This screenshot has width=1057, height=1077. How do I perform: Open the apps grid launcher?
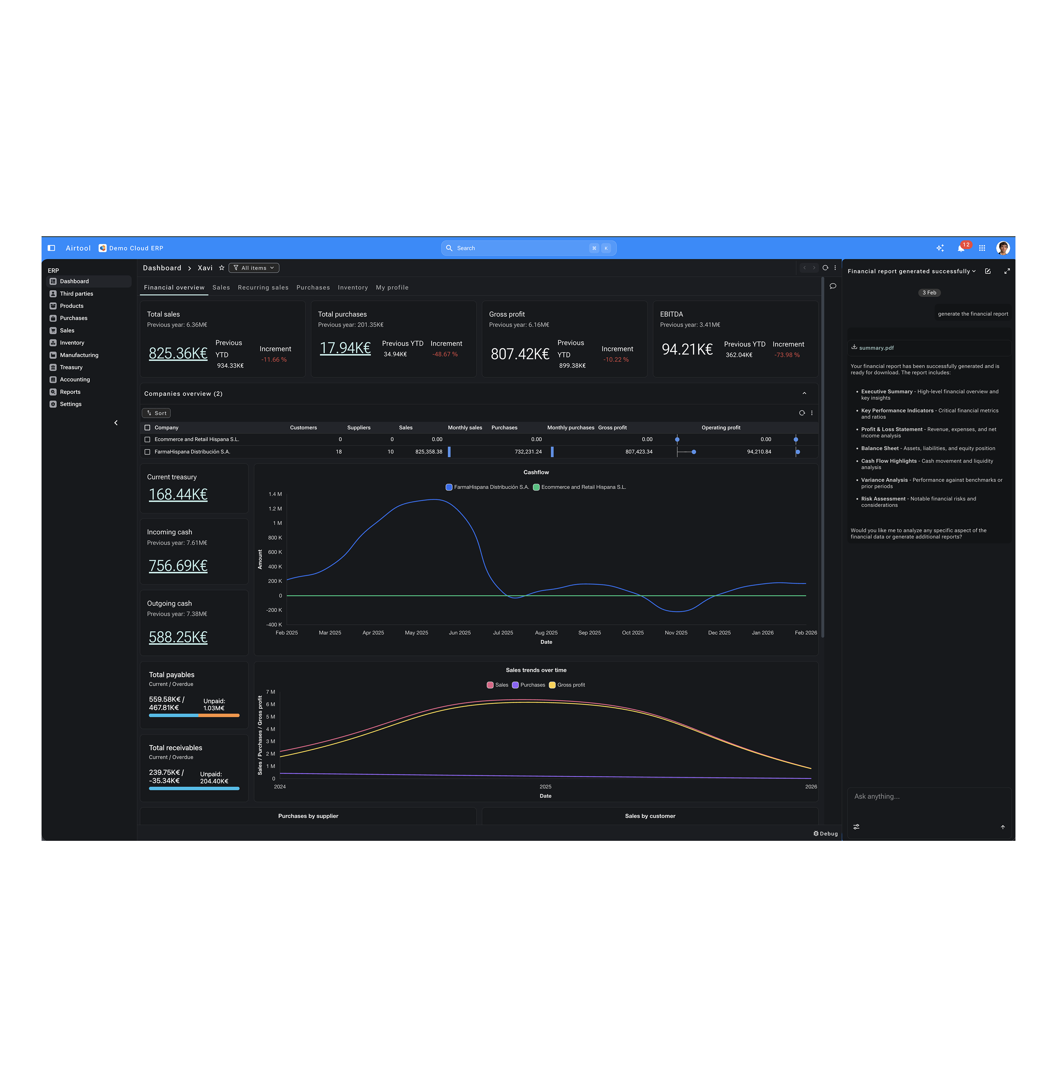click(x=982, y=248)
